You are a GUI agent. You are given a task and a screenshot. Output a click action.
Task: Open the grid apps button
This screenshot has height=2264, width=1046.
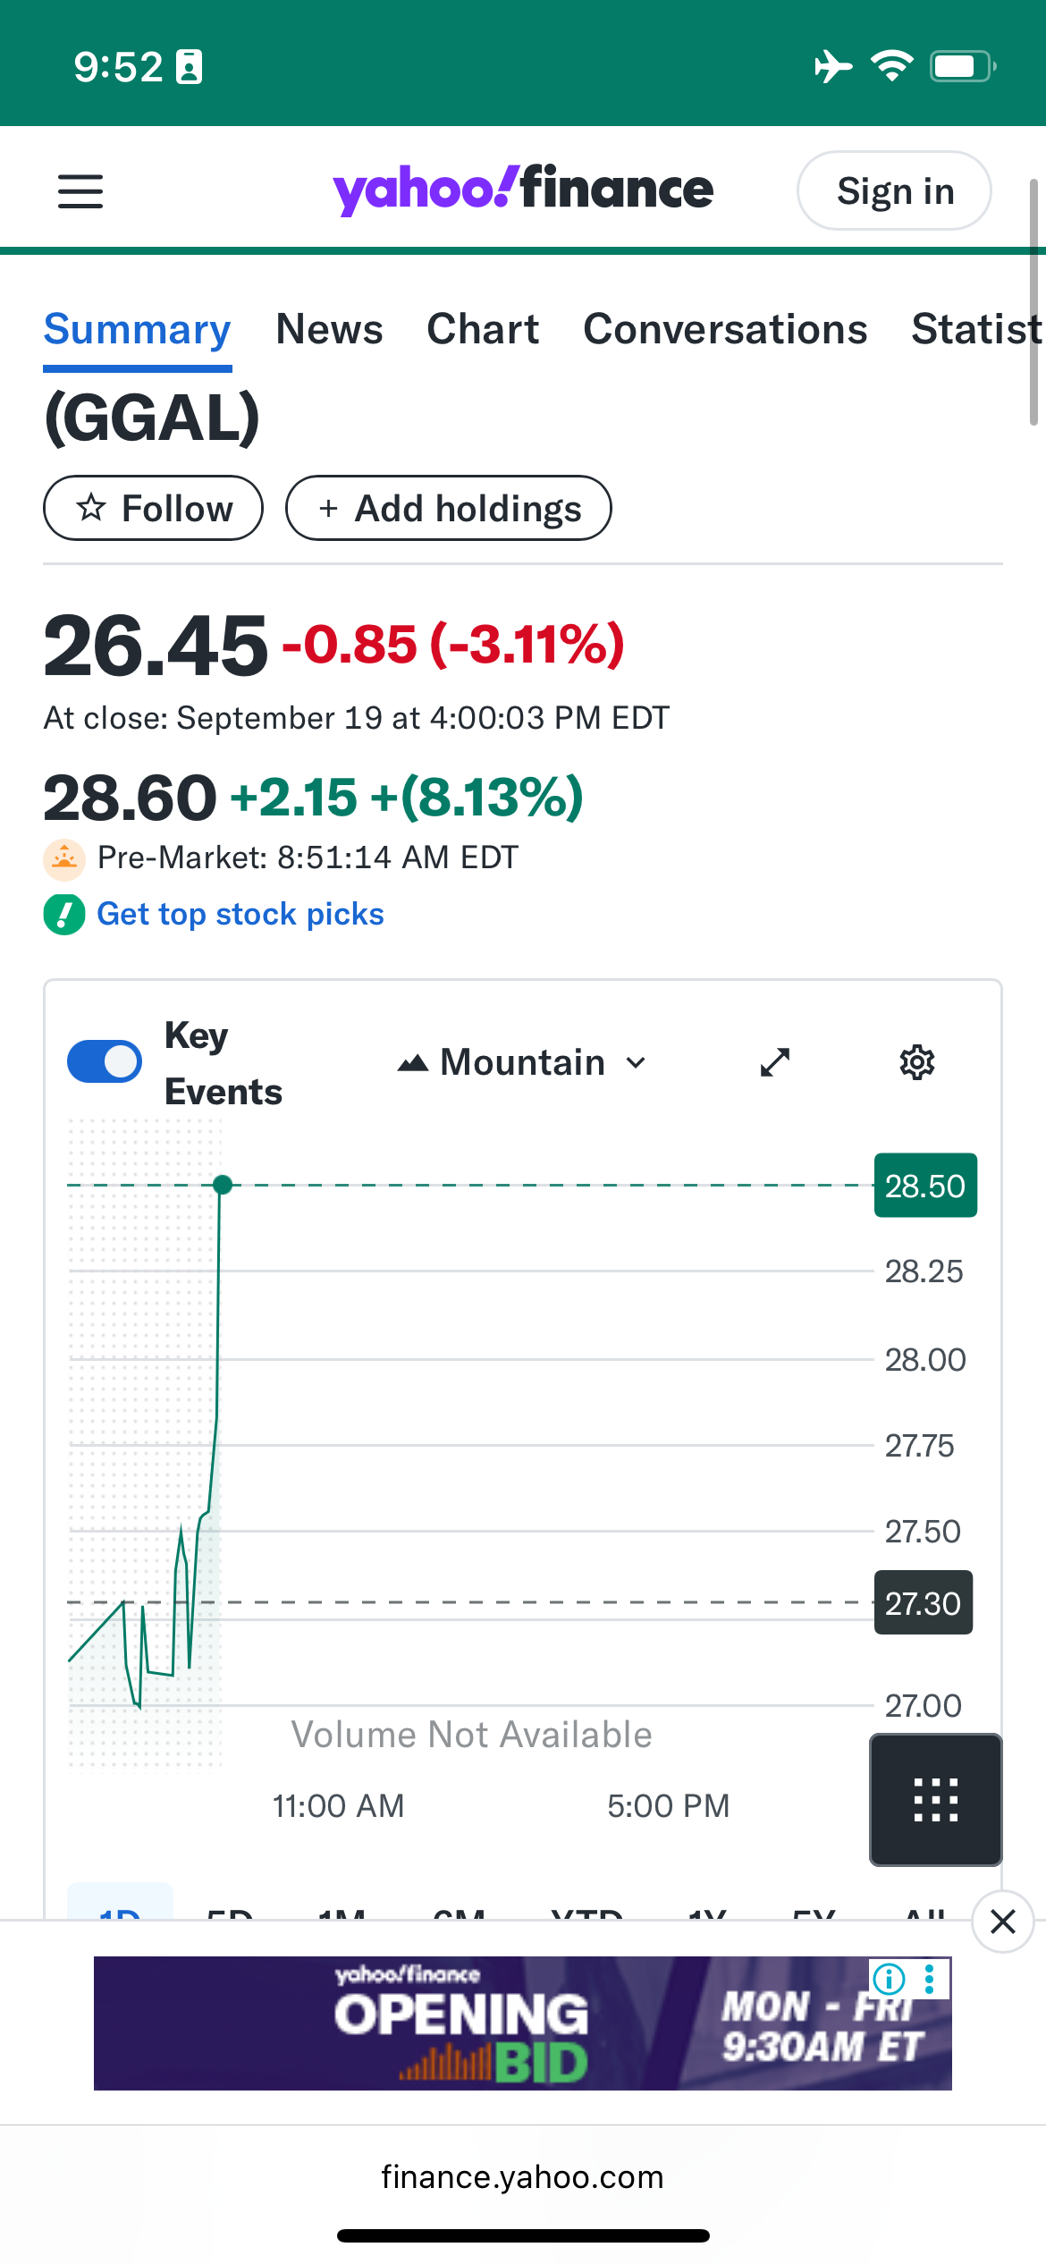click(x=935, y=1799)
